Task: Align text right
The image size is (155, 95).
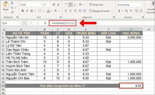Action: 75,11
